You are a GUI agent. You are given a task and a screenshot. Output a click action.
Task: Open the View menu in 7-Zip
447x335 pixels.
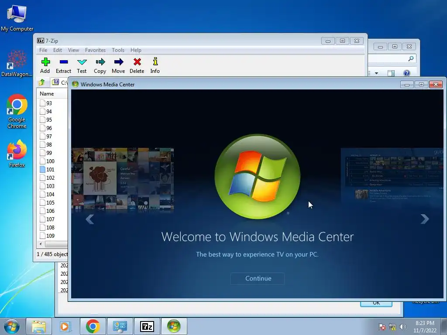tap(73, 50)
